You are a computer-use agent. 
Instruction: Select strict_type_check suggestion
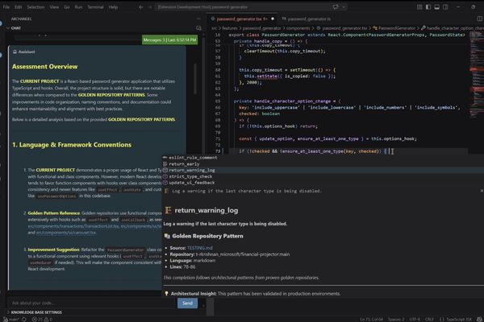(x=323, y=176)
